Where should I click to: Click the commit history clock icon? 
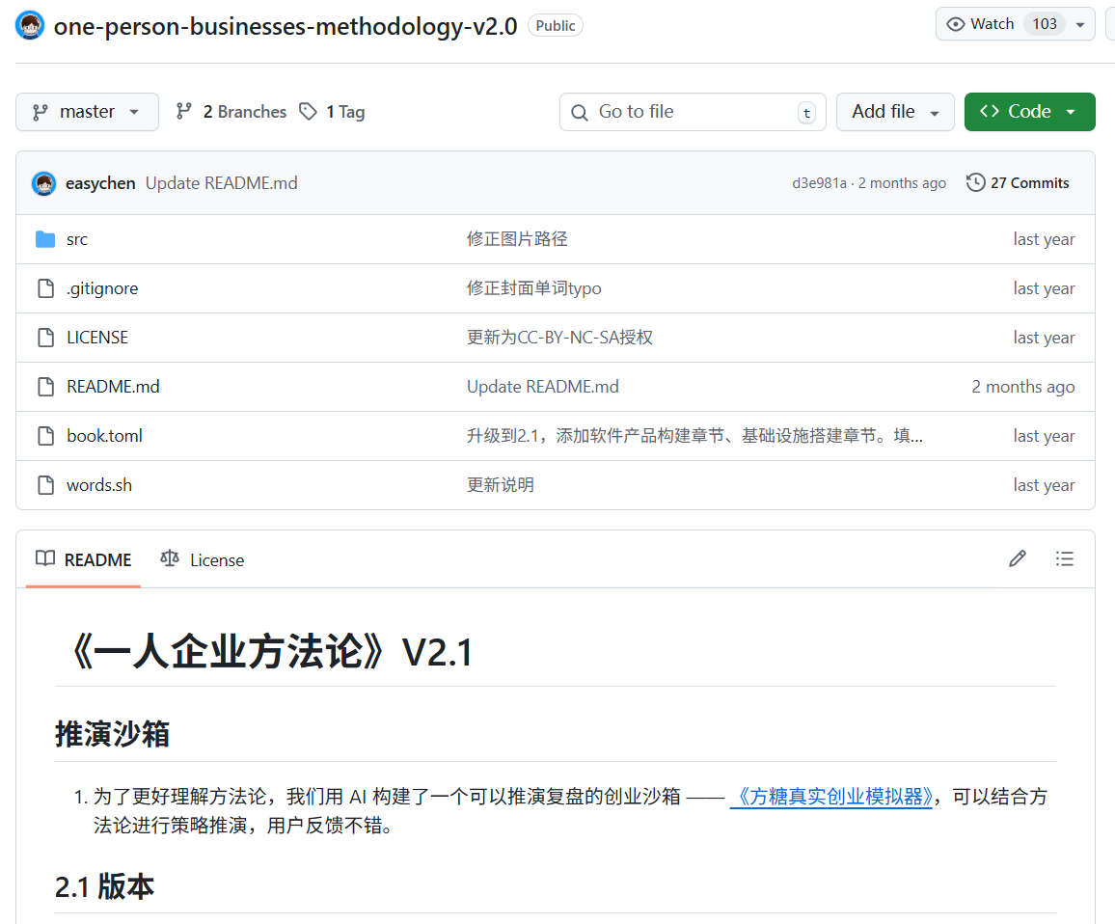[x=975, y=182]
